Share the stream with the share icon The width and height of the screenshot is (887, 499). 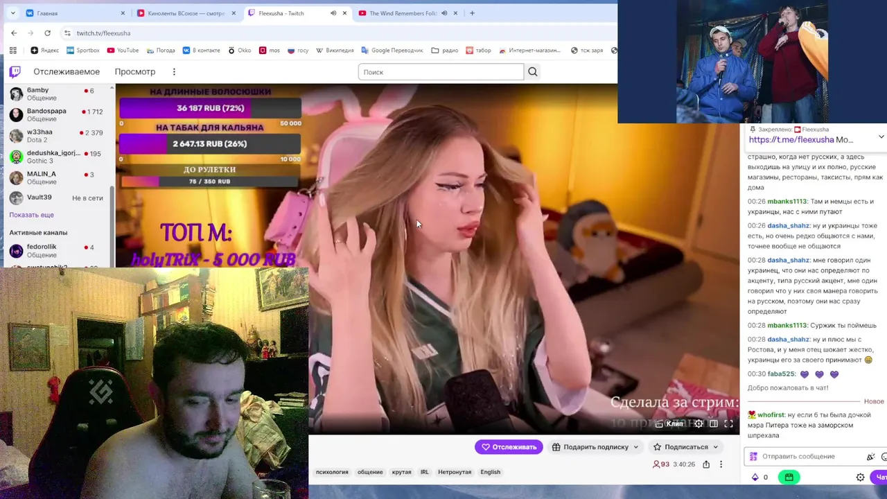click(x=706, y=464)
